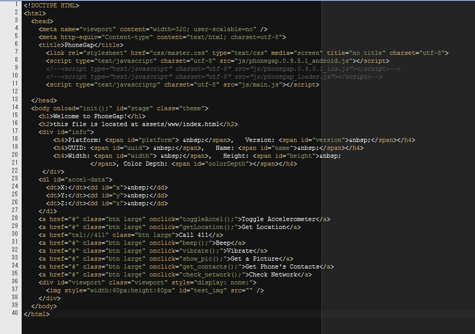
Task: Click the Call 411 anchor text
Action: tap(193, 235)
